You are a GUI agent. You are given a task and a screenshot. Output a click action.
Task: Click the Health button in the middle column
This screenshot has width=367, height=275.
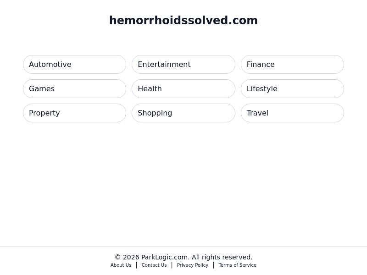[x=183, y=88]
